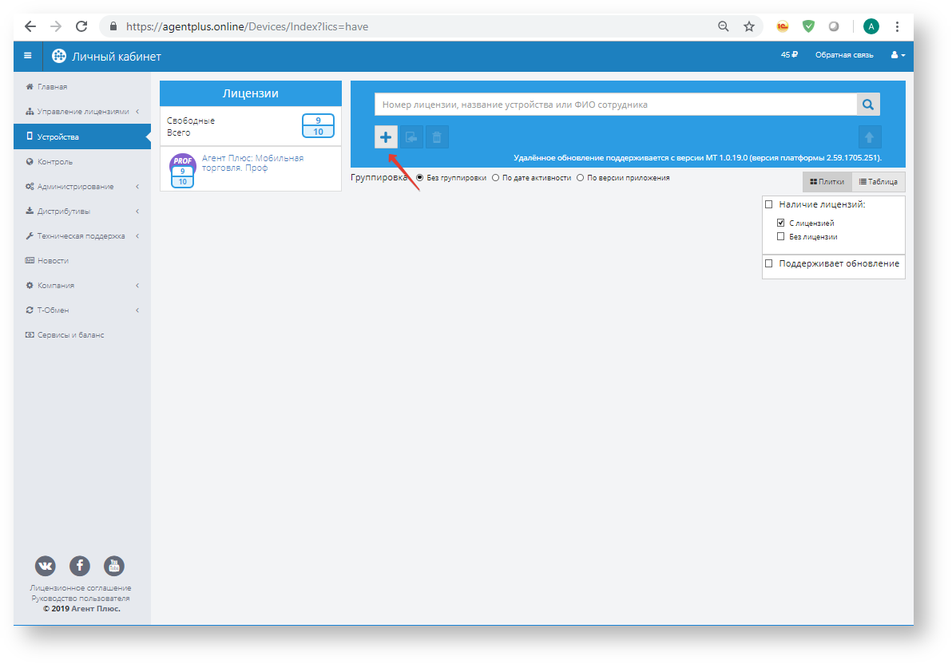This screenshot has width=952, height=664.
Task: Toggle the hamburger sidebar menu
Action: (x=27, y=56)
